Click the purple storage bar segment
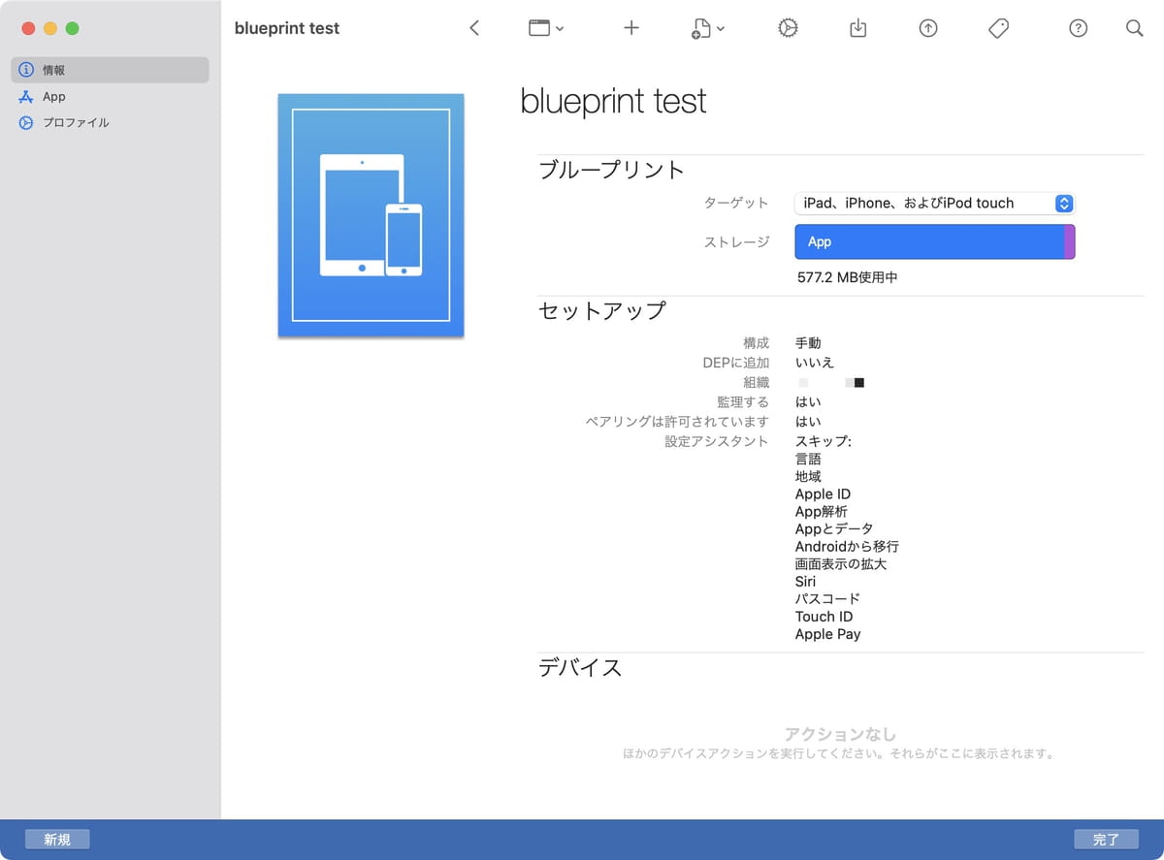Screen dimensions: 1164x860 (x=1070, y=241)
